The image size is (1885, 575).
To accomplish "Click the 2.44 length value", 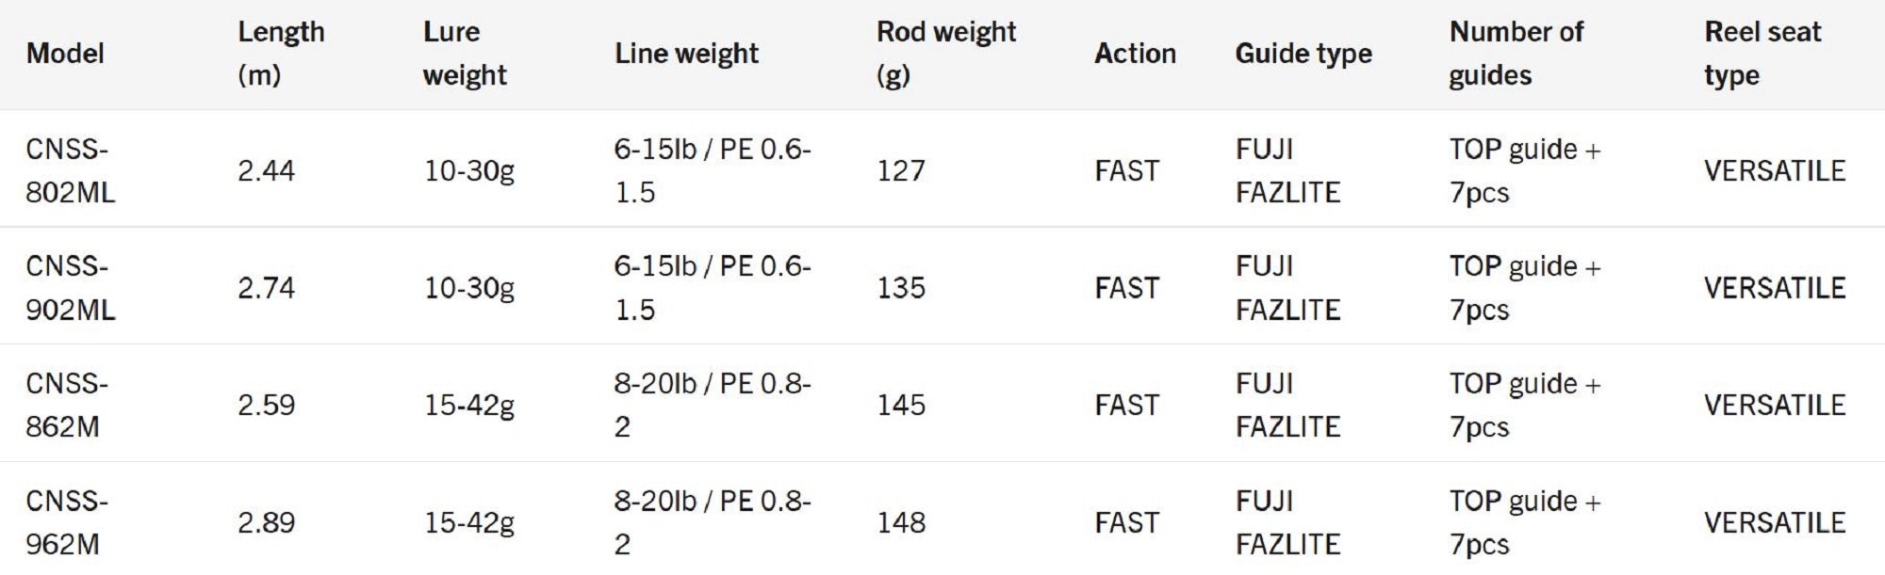I will pos(266,170).
